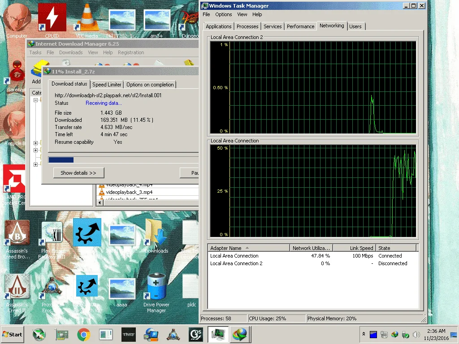Screen dimensions: 459x344
Task: Click the Thief game taskbar icon
Action: pos(129,334)
